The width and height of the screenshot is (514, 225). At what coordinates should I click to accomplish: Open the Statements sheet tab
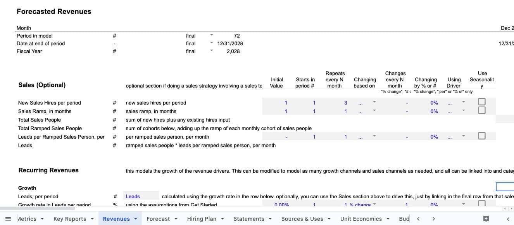point(248,219)
